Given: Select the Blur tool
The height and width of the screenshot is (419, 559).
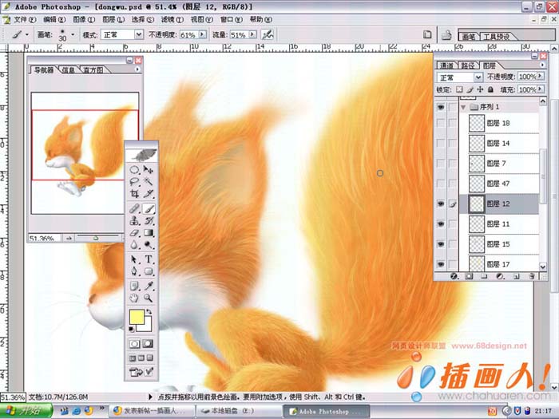Looking at the screenshot, I should coord(134,245).
